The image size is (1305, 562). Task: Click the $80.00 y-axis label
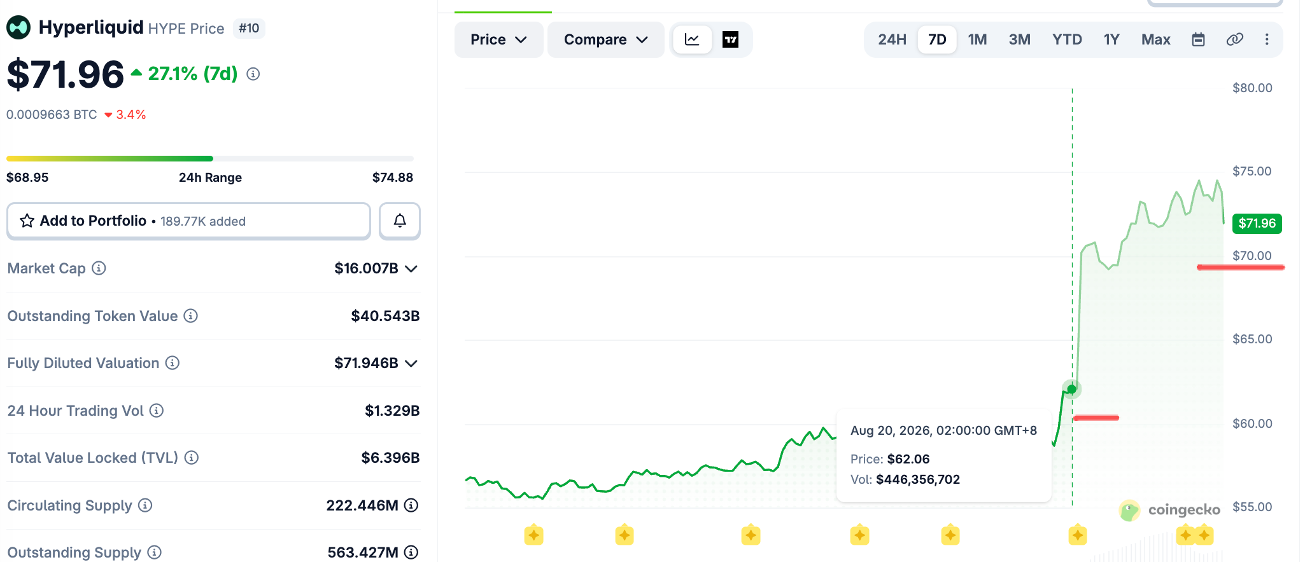(1252, 88)
